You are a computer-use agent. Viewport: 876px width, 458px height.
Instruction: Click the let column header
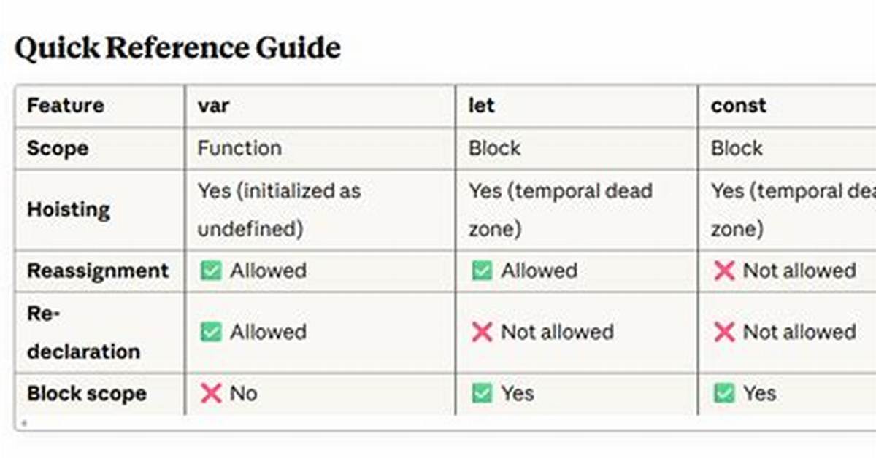(481, 106)
